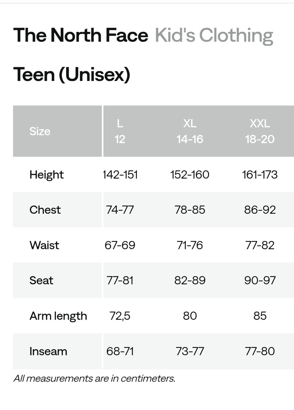Click the 86-92 chest value for XXL
294x410 pixels.
click(x=260, y=210)
